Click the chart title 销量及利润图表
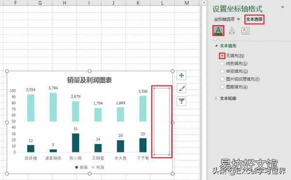The image size is (291, 180). 89,80
